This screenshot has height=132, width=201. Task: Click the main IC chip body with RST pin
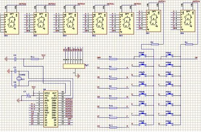pyautogui.click(x=51, y=109)
